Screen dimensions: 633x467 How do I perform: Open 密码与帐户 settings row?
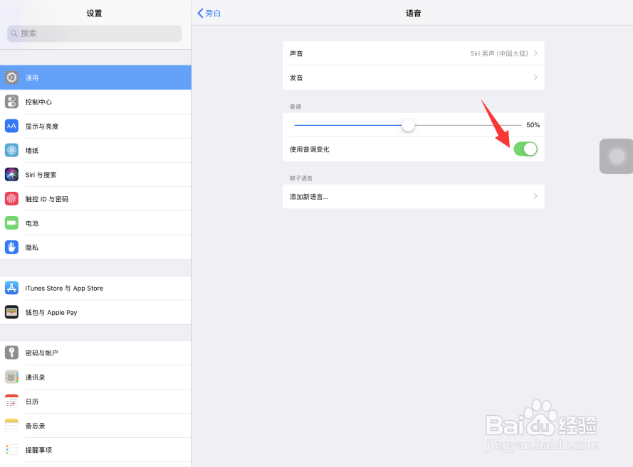[95, 353]
